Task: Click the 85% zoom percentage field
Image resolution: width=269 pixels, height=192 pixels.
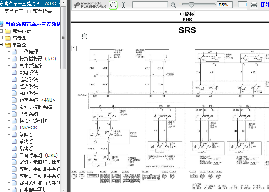Action: (x=225, y=5)
